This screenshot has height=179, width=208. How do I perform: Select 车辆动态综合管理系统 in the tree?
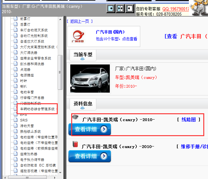[x=37, y=109]
